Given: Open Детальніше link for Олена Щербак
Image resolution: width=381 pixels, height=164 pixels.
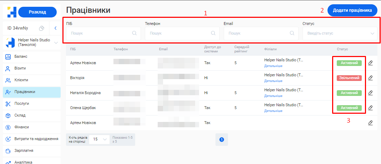Looking at the screenshot, I should tap(273, 111).
